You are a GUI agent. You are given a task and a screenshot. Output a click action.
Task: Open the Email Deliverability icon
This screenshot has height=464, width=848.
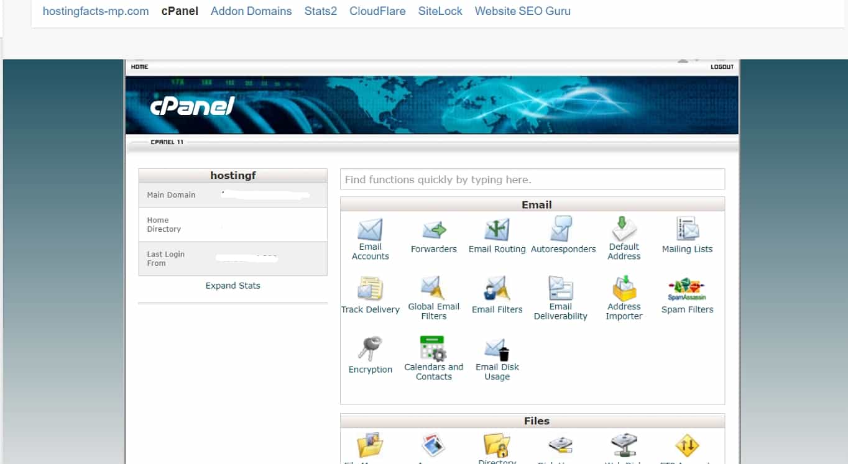click(x=561, y=288)
